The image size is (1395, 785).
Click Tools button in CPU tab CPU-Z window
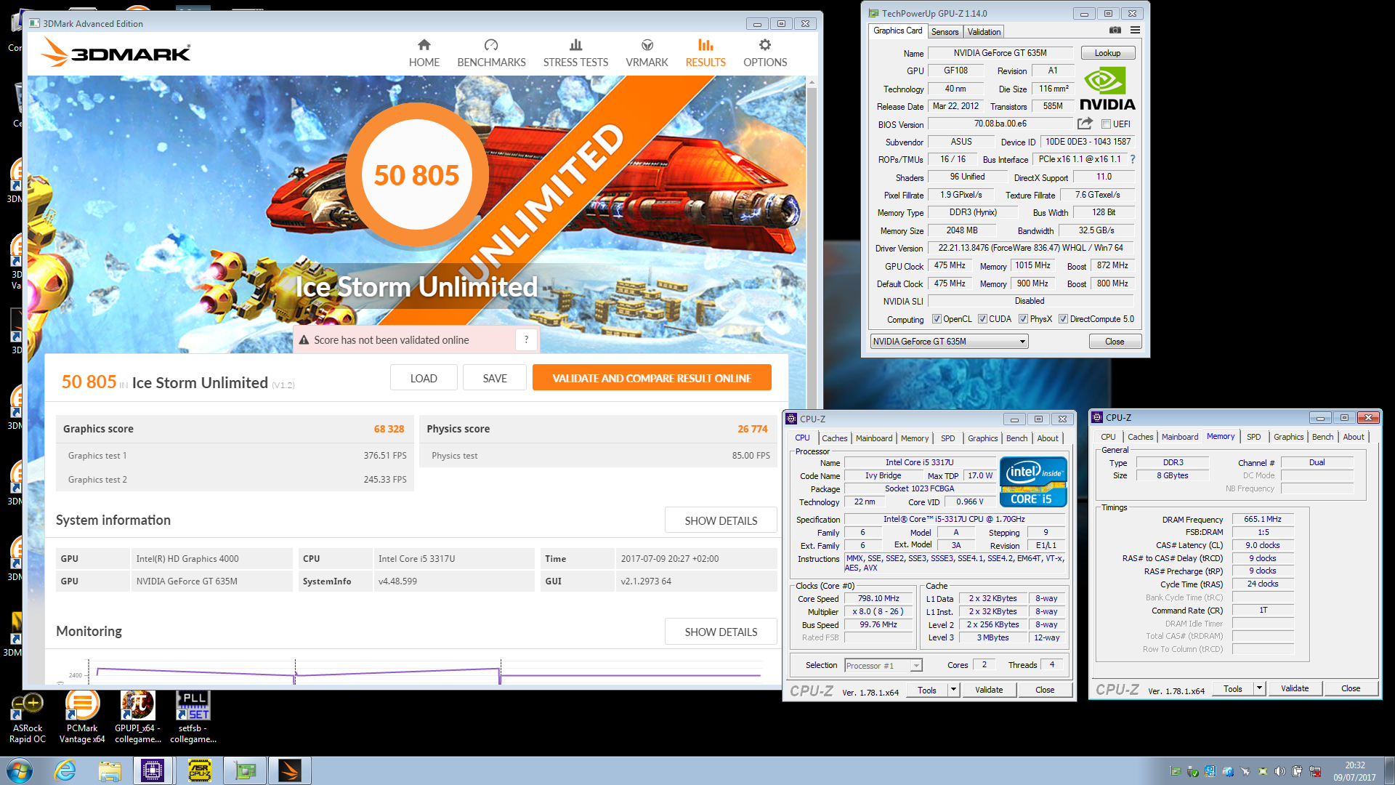[x=926, y=690]
